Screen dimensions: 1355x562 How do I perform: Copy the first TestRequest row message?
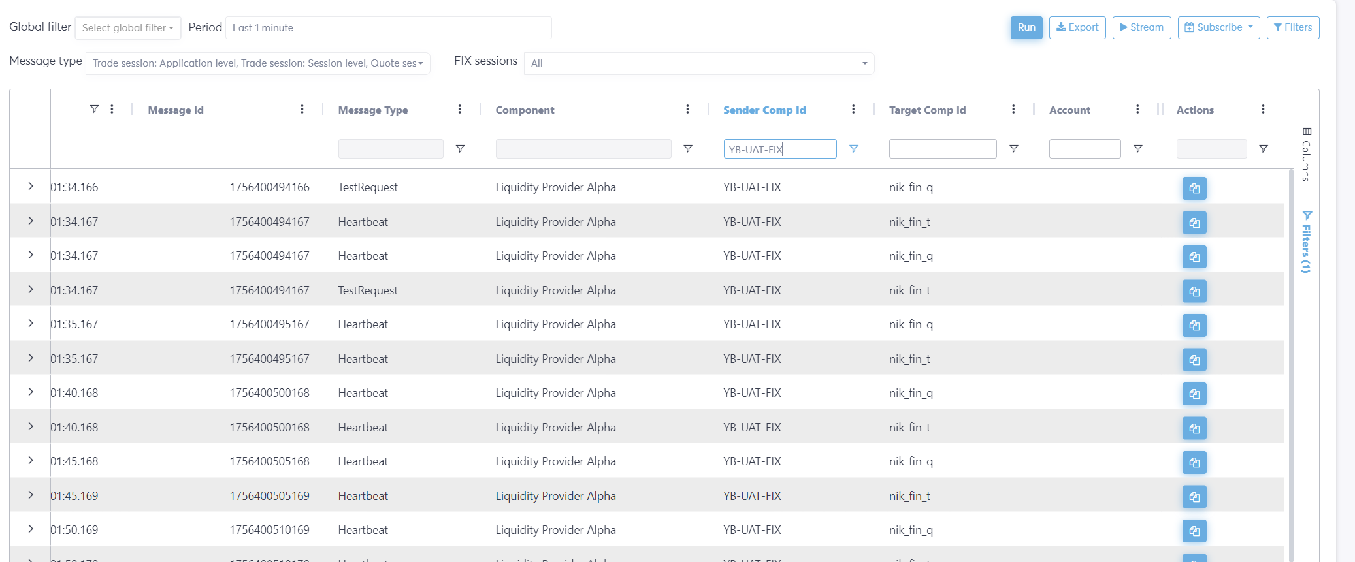tap(1194, 189)
